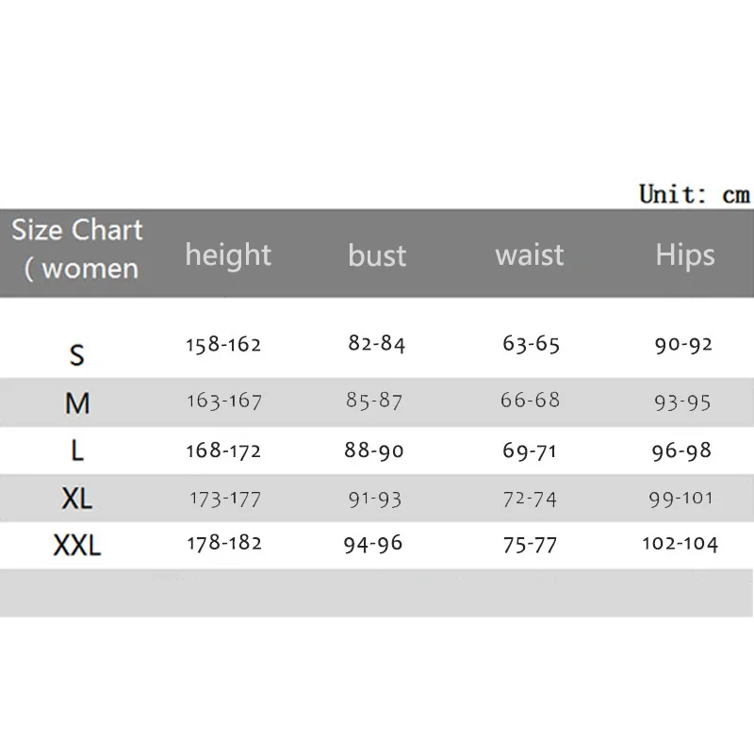Click height value 158-162
Viewport: 754px width, 754px height.
point(223,345)
